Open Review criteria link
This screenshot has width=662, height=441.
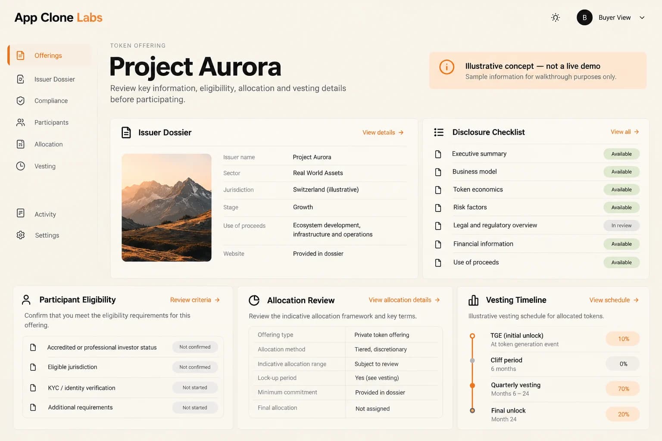[195, 300]
